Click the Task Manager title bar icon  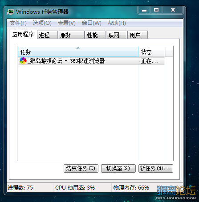click(10, 12)
